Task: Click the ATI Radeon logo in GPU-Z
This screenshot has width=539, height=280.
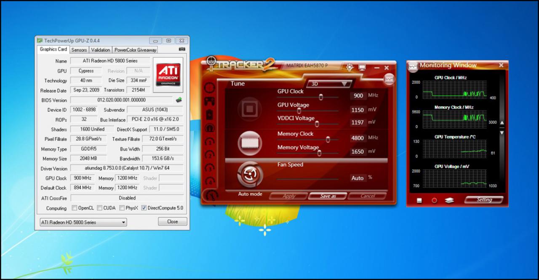Action: tap(168, 75)
